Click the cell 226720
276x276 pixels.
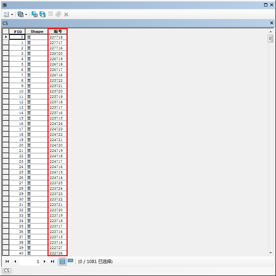(x=58, y=53)
